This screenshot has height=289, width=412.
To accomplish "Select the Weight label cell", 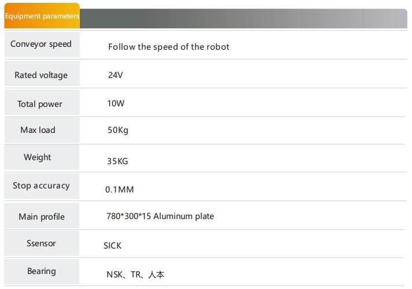I will tap(42, 157).
